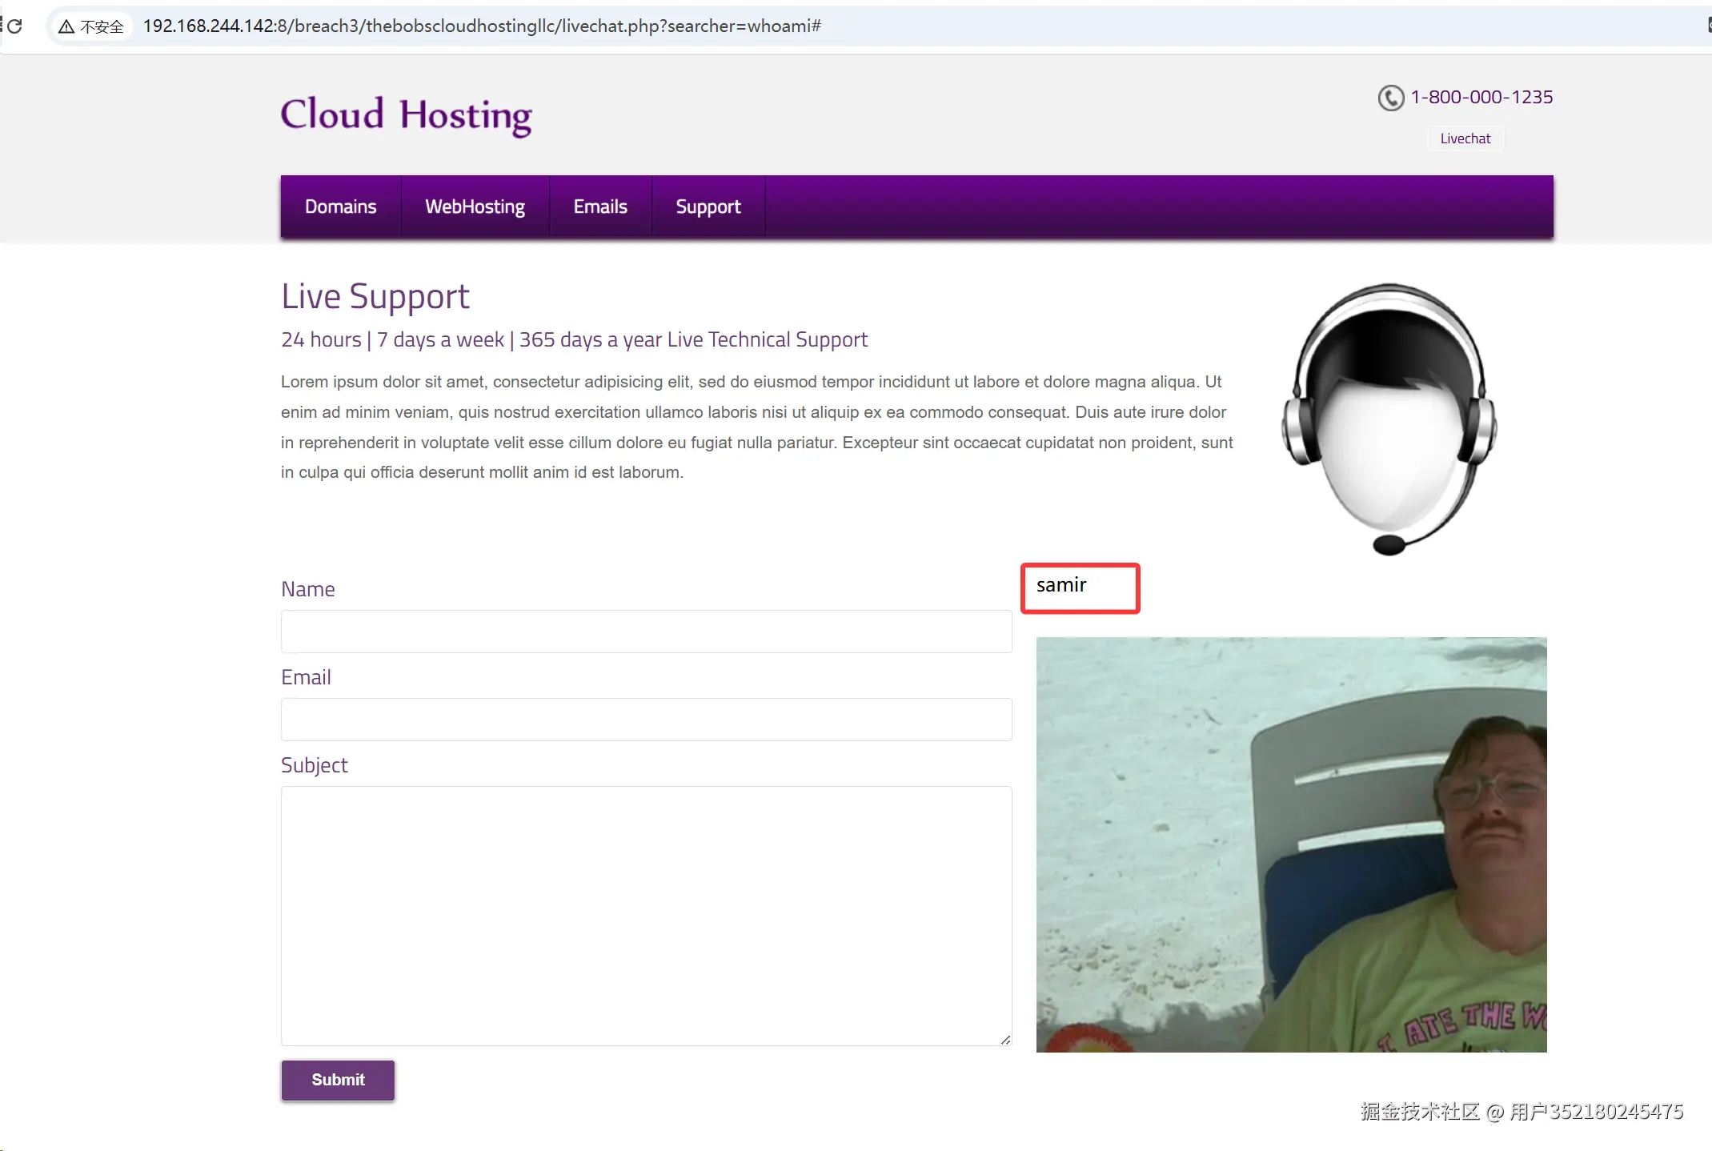Go to the Emails menu item

(599, 207)
